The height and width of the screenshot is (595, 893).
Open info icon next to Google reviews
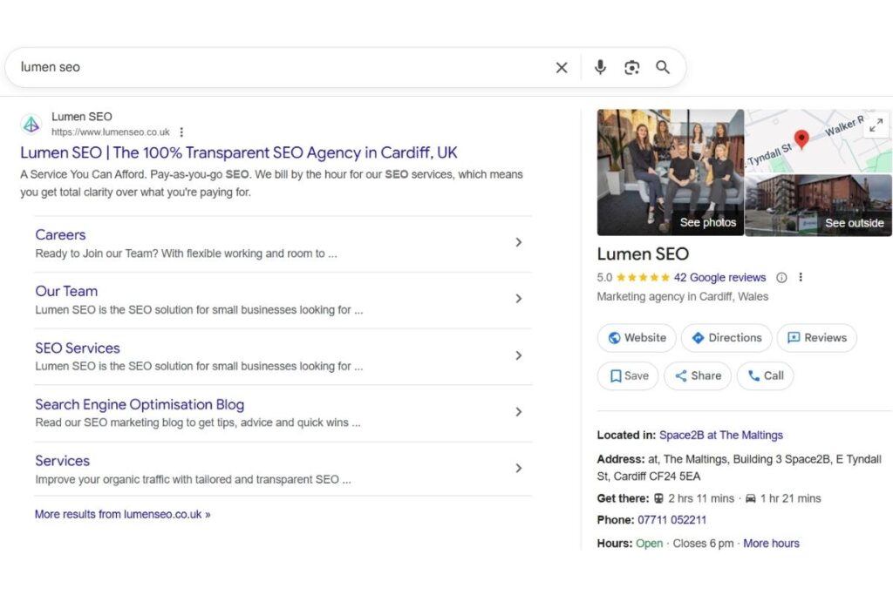tap(781, 278)
